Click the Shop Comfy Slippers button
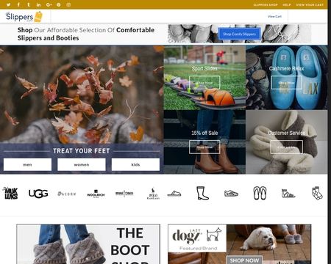The height and width of the screenshot is (264, 331). tap(239, 34)
